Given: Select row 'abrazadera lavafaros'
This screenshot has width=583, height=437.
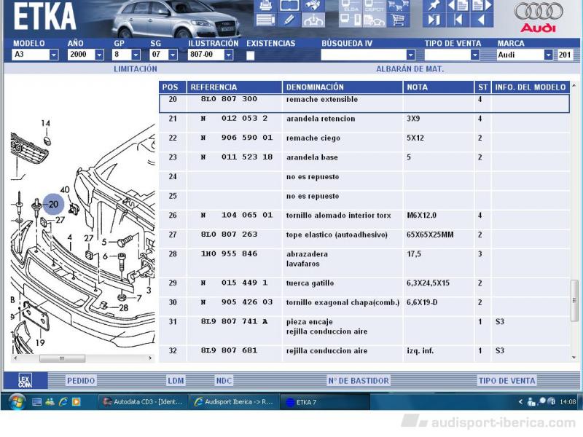Looking at the screenshot, I should 364,263.
